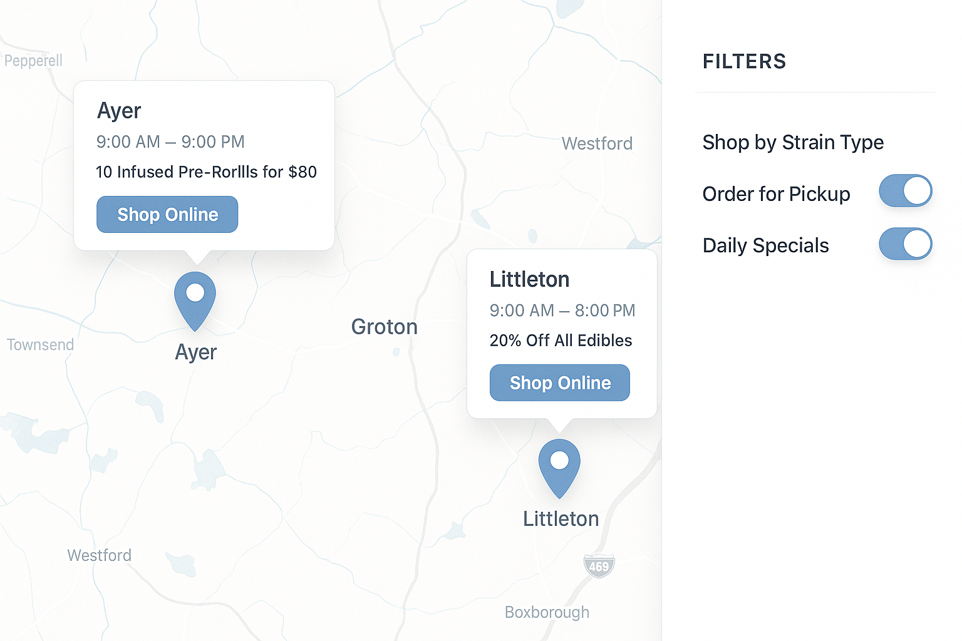Click the Boxborough town label
Viewport: 962px width, 641px height.
547,612
